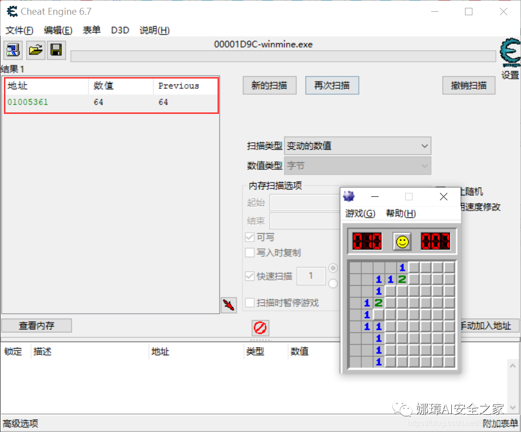The height and width of the screenshot is (432, 521).
Task: Click the 起始 address input field
Action: click(304, 203)
